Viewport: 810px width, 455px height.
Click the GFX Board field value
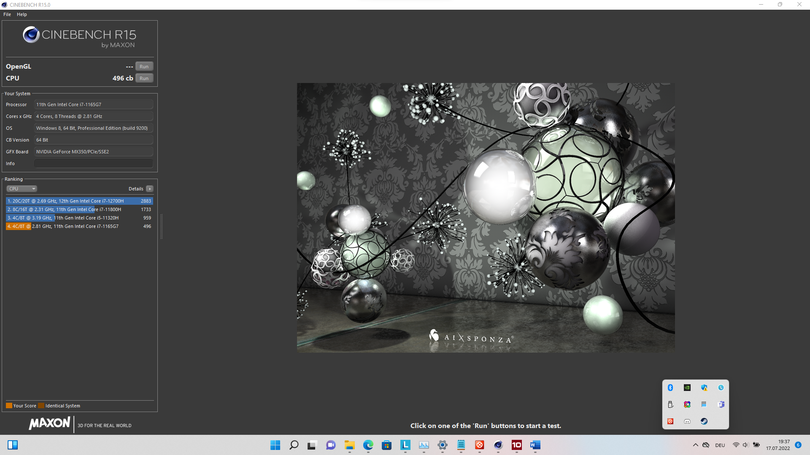(93, 152)
